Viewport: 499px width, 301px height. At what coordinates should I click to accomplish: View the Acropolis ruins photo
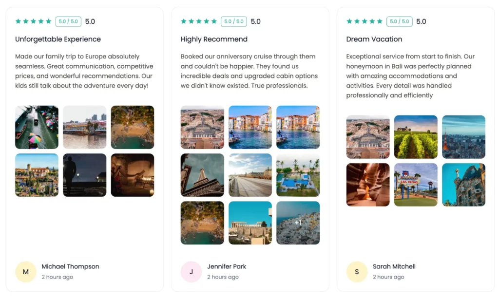point(250,223)
